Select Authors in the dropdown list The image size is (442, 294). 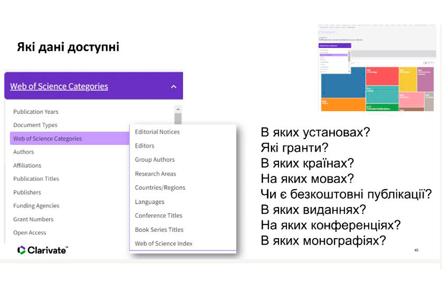[24, 152]
